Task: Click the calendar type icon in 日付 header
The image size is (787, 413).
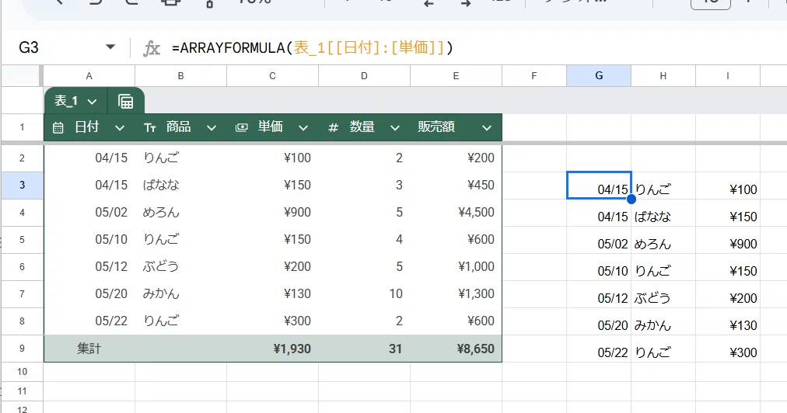Action: (58, 128)
